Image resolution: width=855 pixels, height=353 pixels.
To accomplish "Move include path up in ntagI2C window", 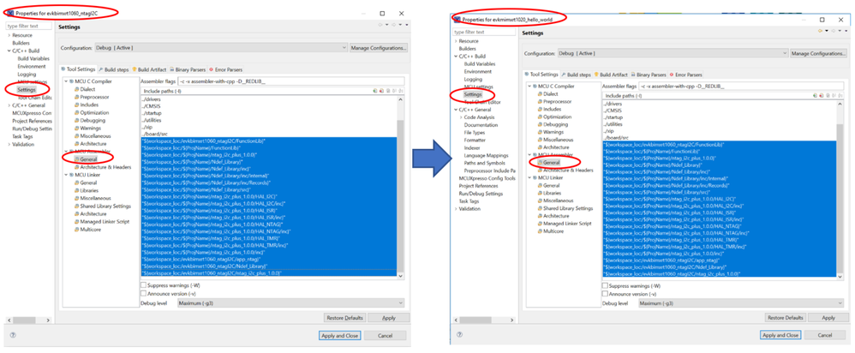I will click(394, 91).
